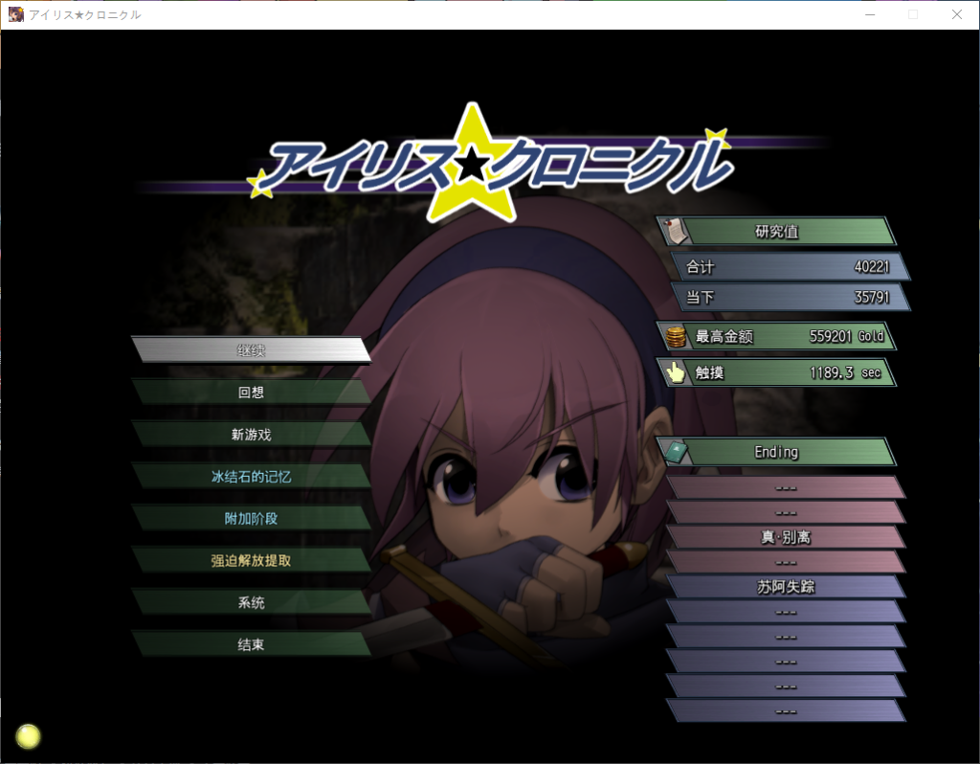The image size is (980, 764).
Task: Close the game window
Action: tap(957, 14)
